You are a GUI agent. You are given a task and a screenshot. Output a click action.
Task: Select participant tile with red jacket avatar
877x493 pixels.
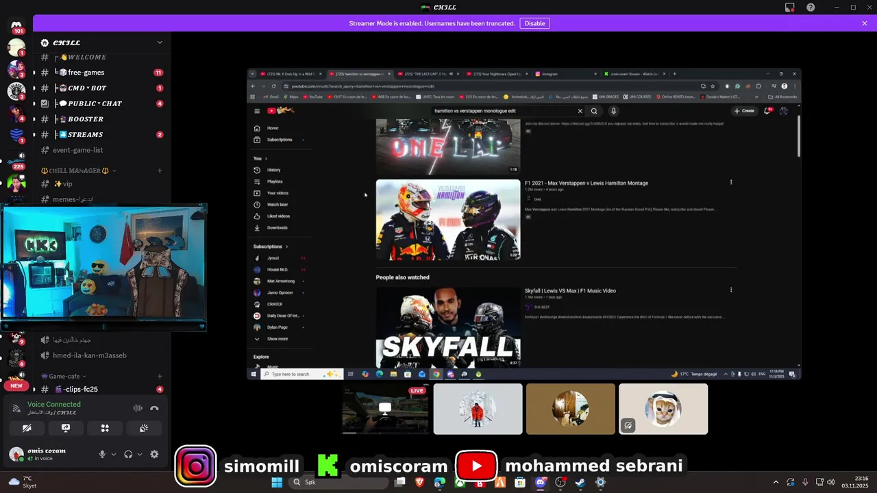tap(478, 409)
